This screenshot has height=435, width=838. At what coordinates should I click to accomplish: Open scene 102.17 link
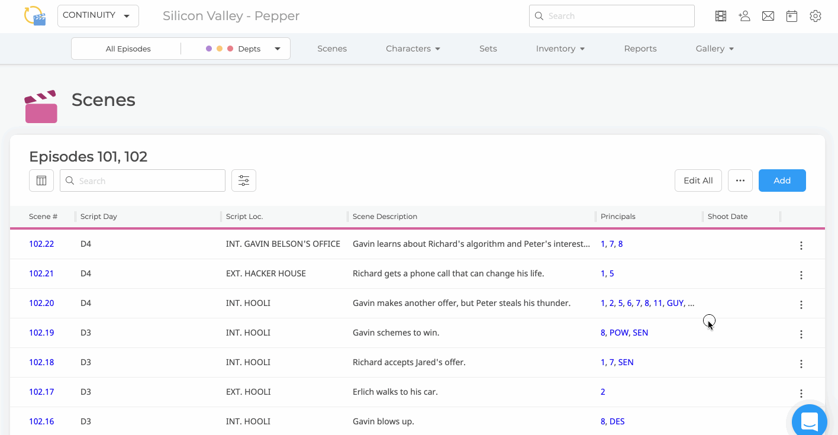[41, 392]
